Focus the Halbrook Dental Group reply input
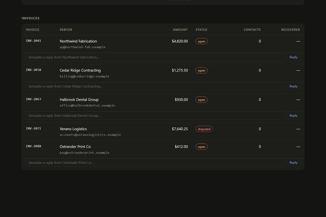The image size is (326, 217). [155, 116]
